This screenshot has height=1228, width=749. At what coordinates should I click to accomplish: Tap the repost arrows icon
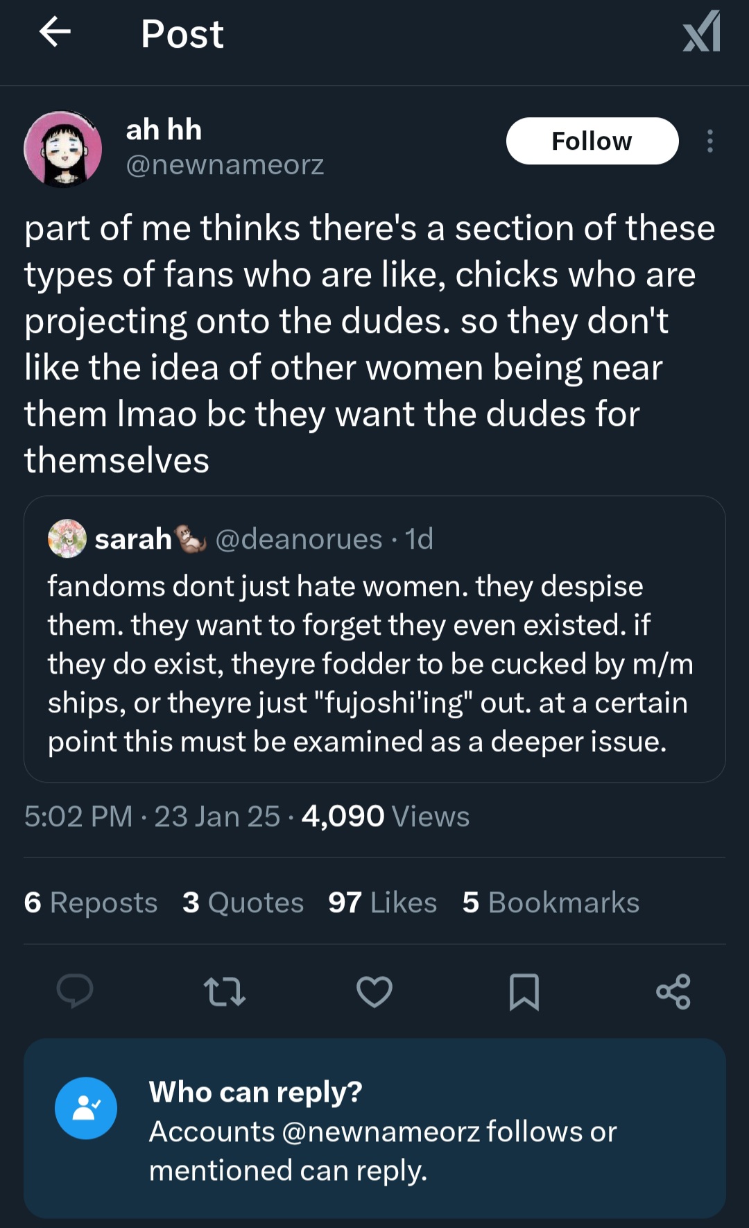tap(225, 991)
